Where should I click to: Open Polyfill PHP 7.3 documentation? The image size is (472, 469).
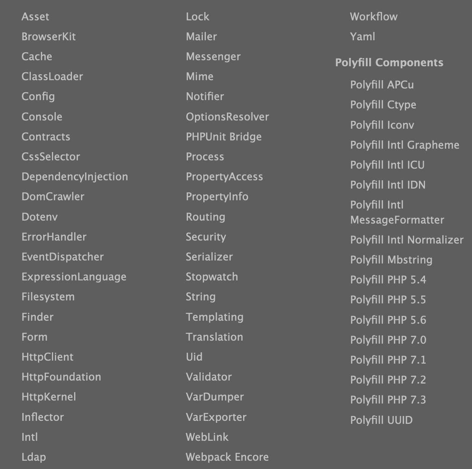388,400
